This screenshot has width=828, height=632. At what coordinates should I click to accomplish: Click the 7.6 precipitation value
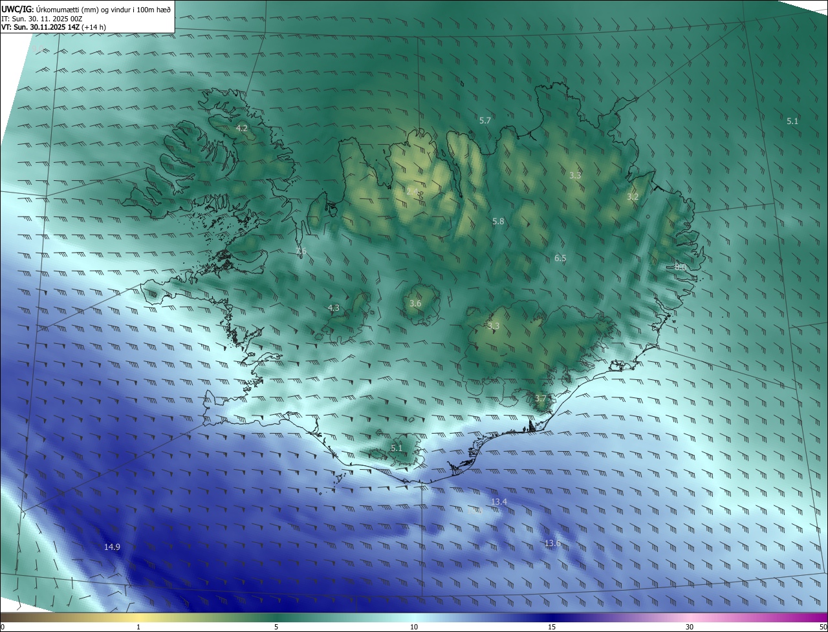pyautogui.click(x=301, y=251)
